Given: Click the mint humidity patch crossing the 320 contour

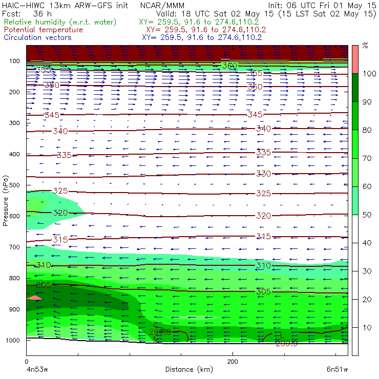Looking at the screenshot, I should [52, 210].
